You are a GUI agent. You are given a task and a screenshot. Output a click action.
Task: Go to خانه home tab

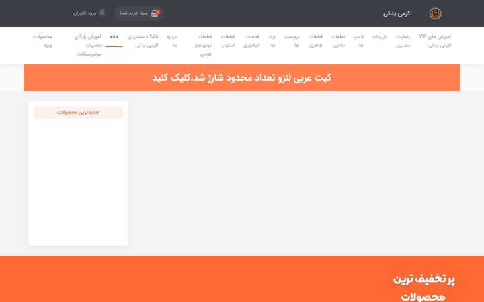114,37
